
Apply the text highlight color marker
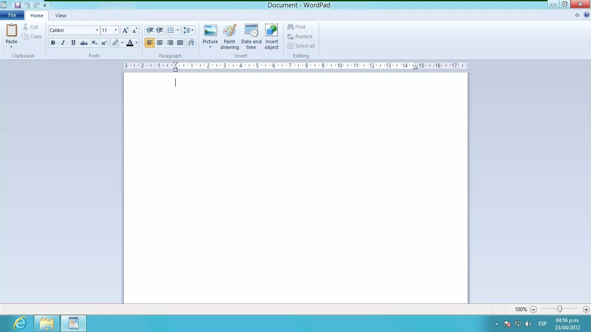[x=115, y=43]
